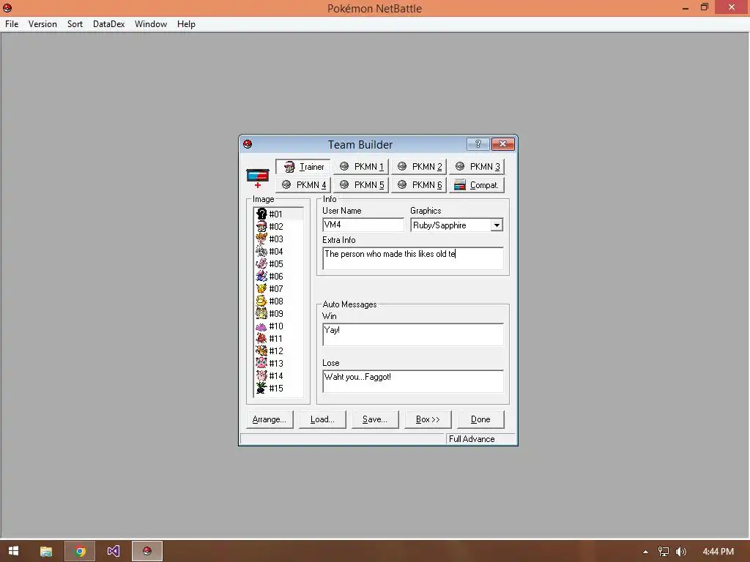Switch to the PKMN 1 tab
Viewport: 750px width, 562px height.
click(360, 167)
